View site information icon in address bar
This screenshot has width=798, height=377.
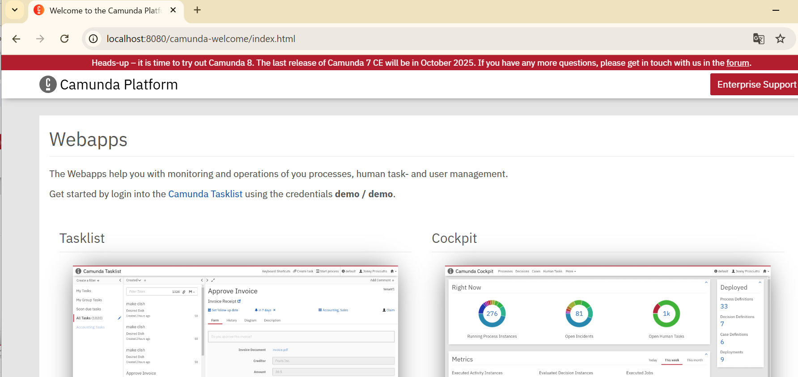tap(93, 39)
